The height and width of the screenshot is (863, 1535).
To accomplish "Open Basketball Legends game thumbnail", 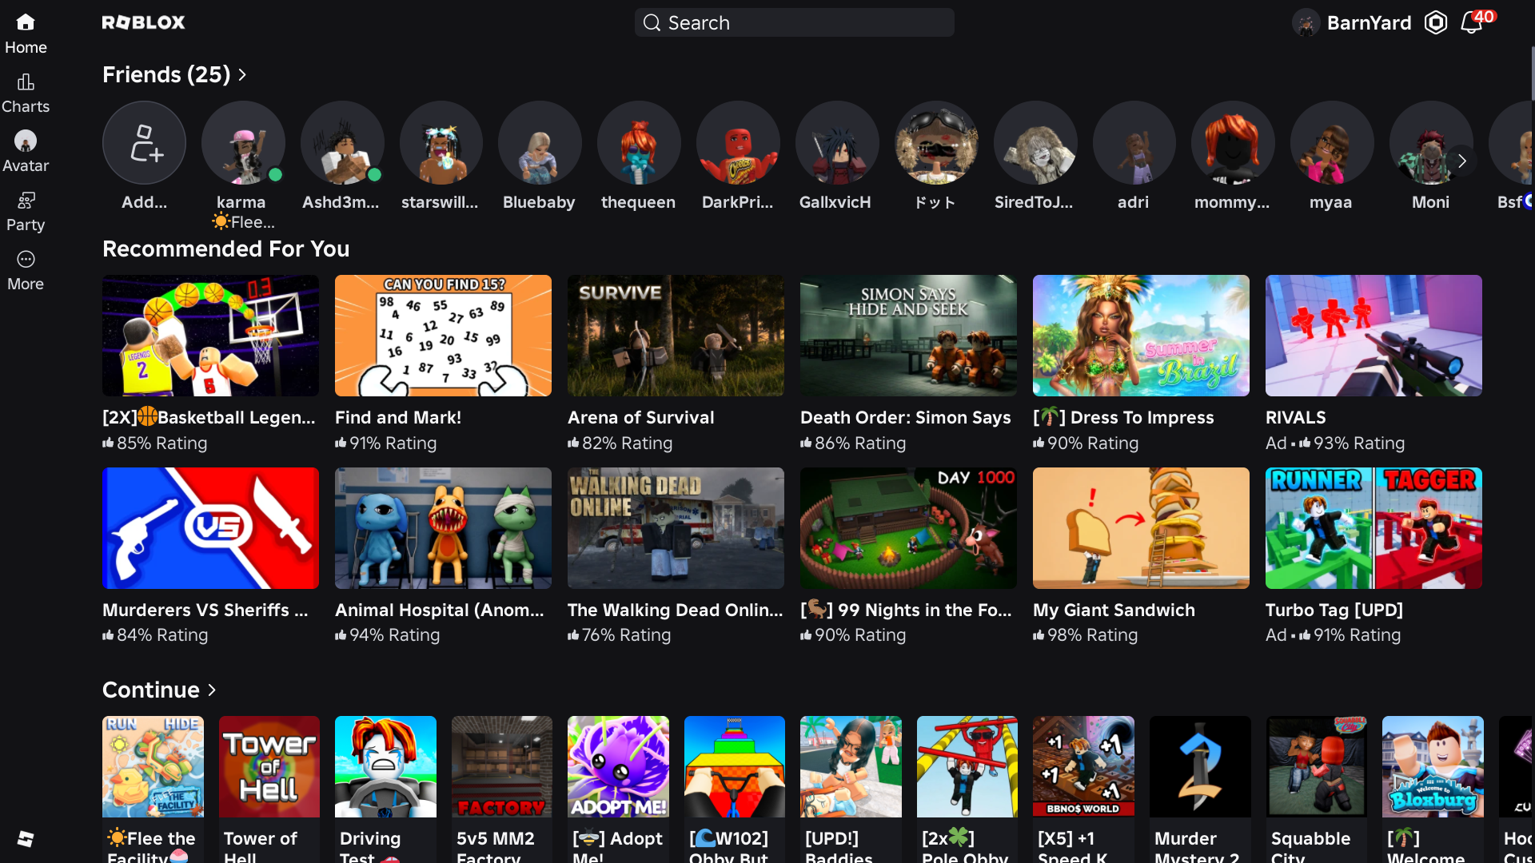I will point(210,336).
